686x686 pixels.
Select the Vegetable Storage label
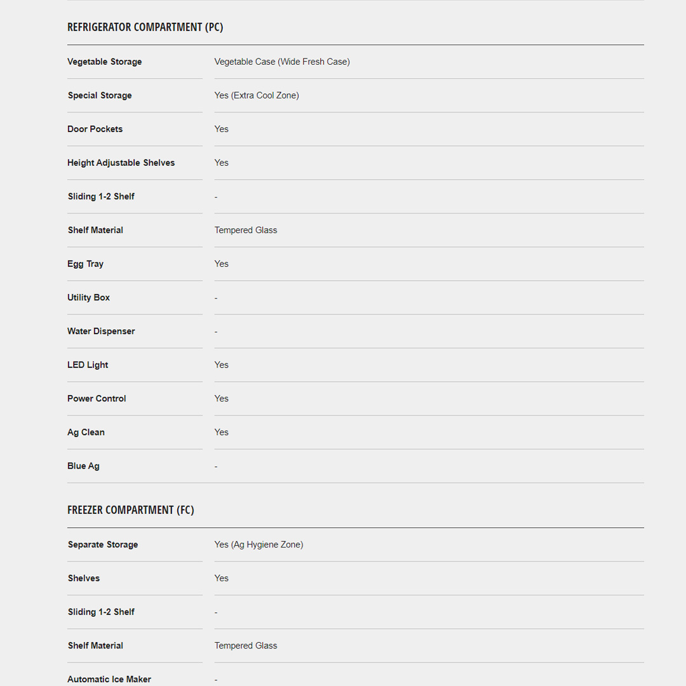pos(105,62)
